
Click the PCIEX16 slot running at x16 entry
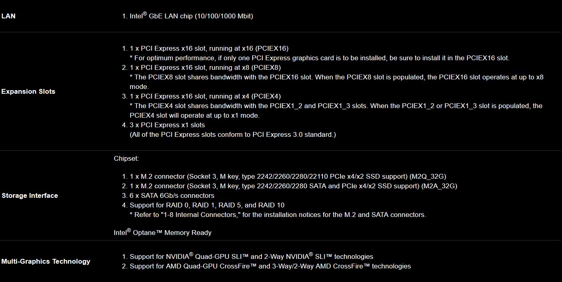209,48
